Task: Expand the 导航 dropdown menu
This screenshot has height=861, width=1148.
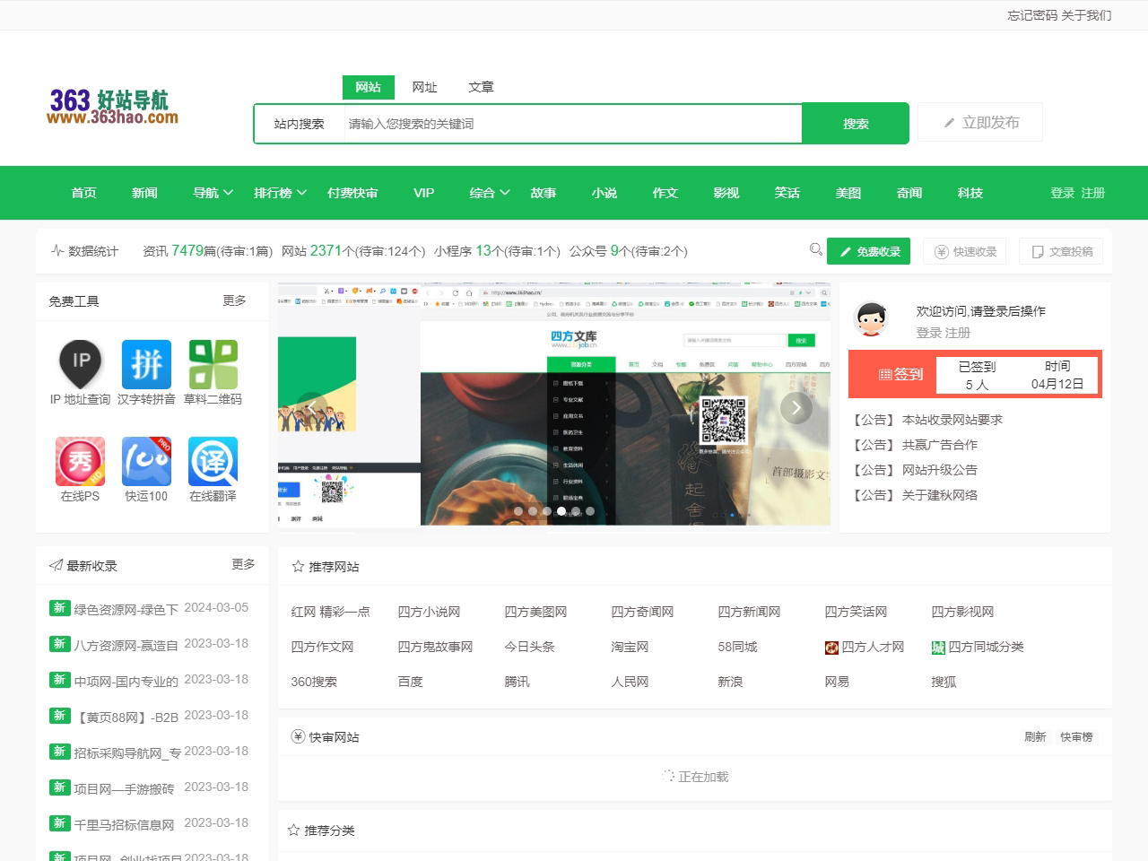Action: [212, 193]
